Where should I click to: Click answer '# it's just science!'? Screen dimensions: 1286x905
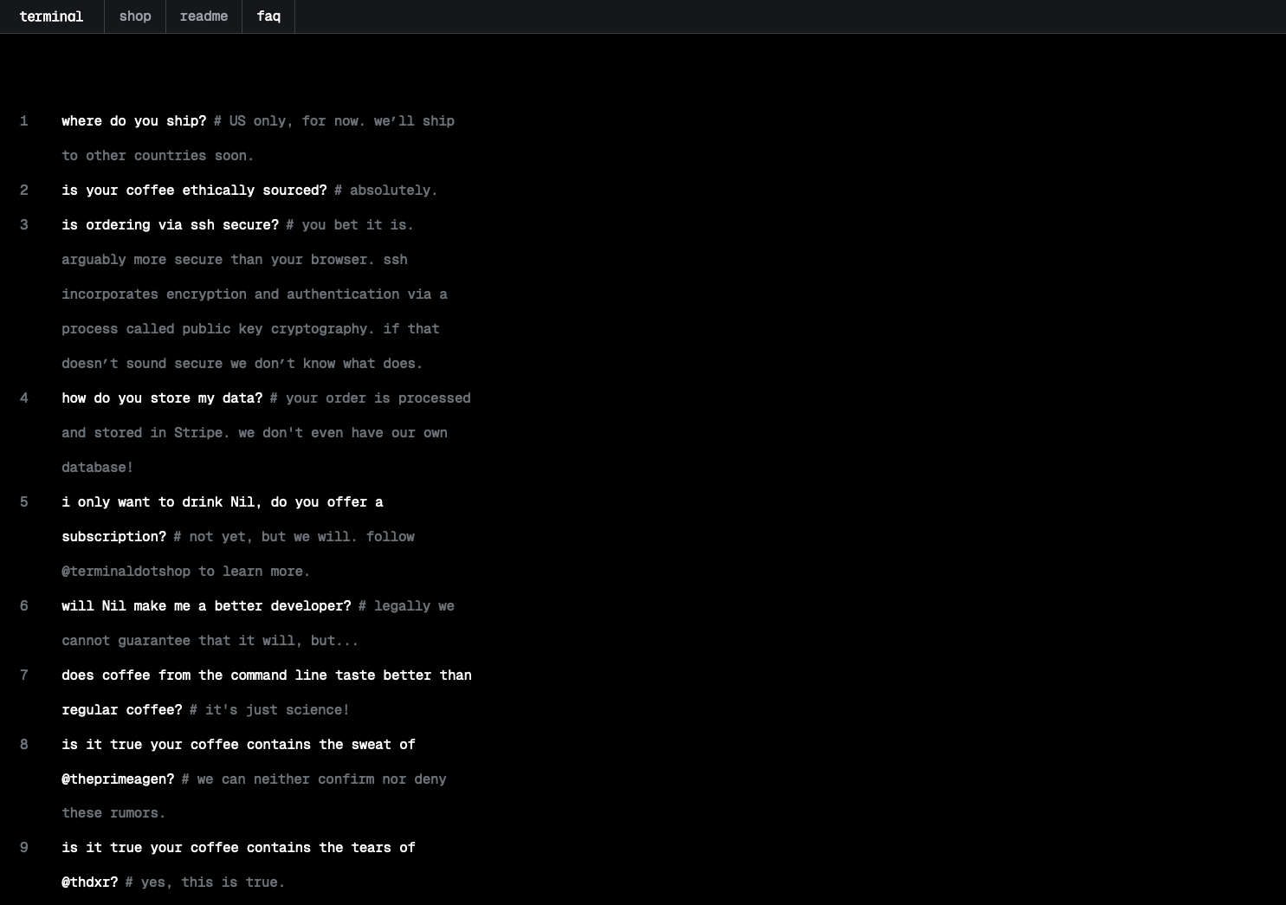269,710
